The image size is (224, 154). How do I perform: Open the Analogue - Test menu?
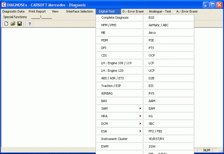pyautogui.click(x=160, y=12)
